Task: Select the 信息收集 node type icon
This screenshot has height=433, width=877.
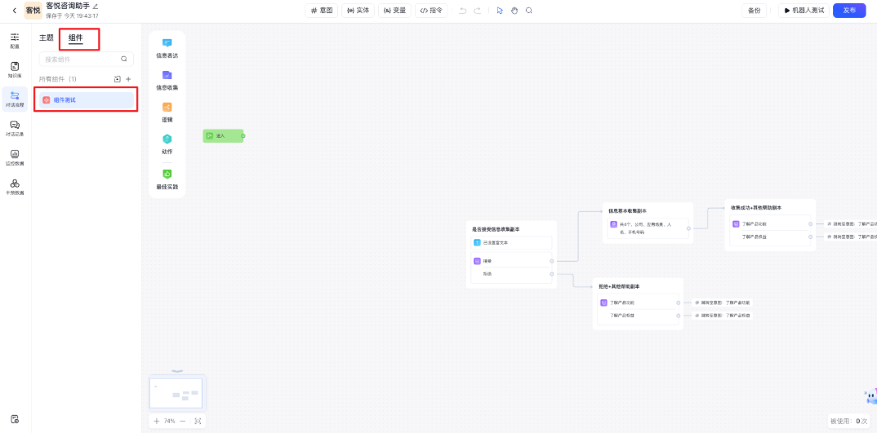Action: [x=167, y=75]
